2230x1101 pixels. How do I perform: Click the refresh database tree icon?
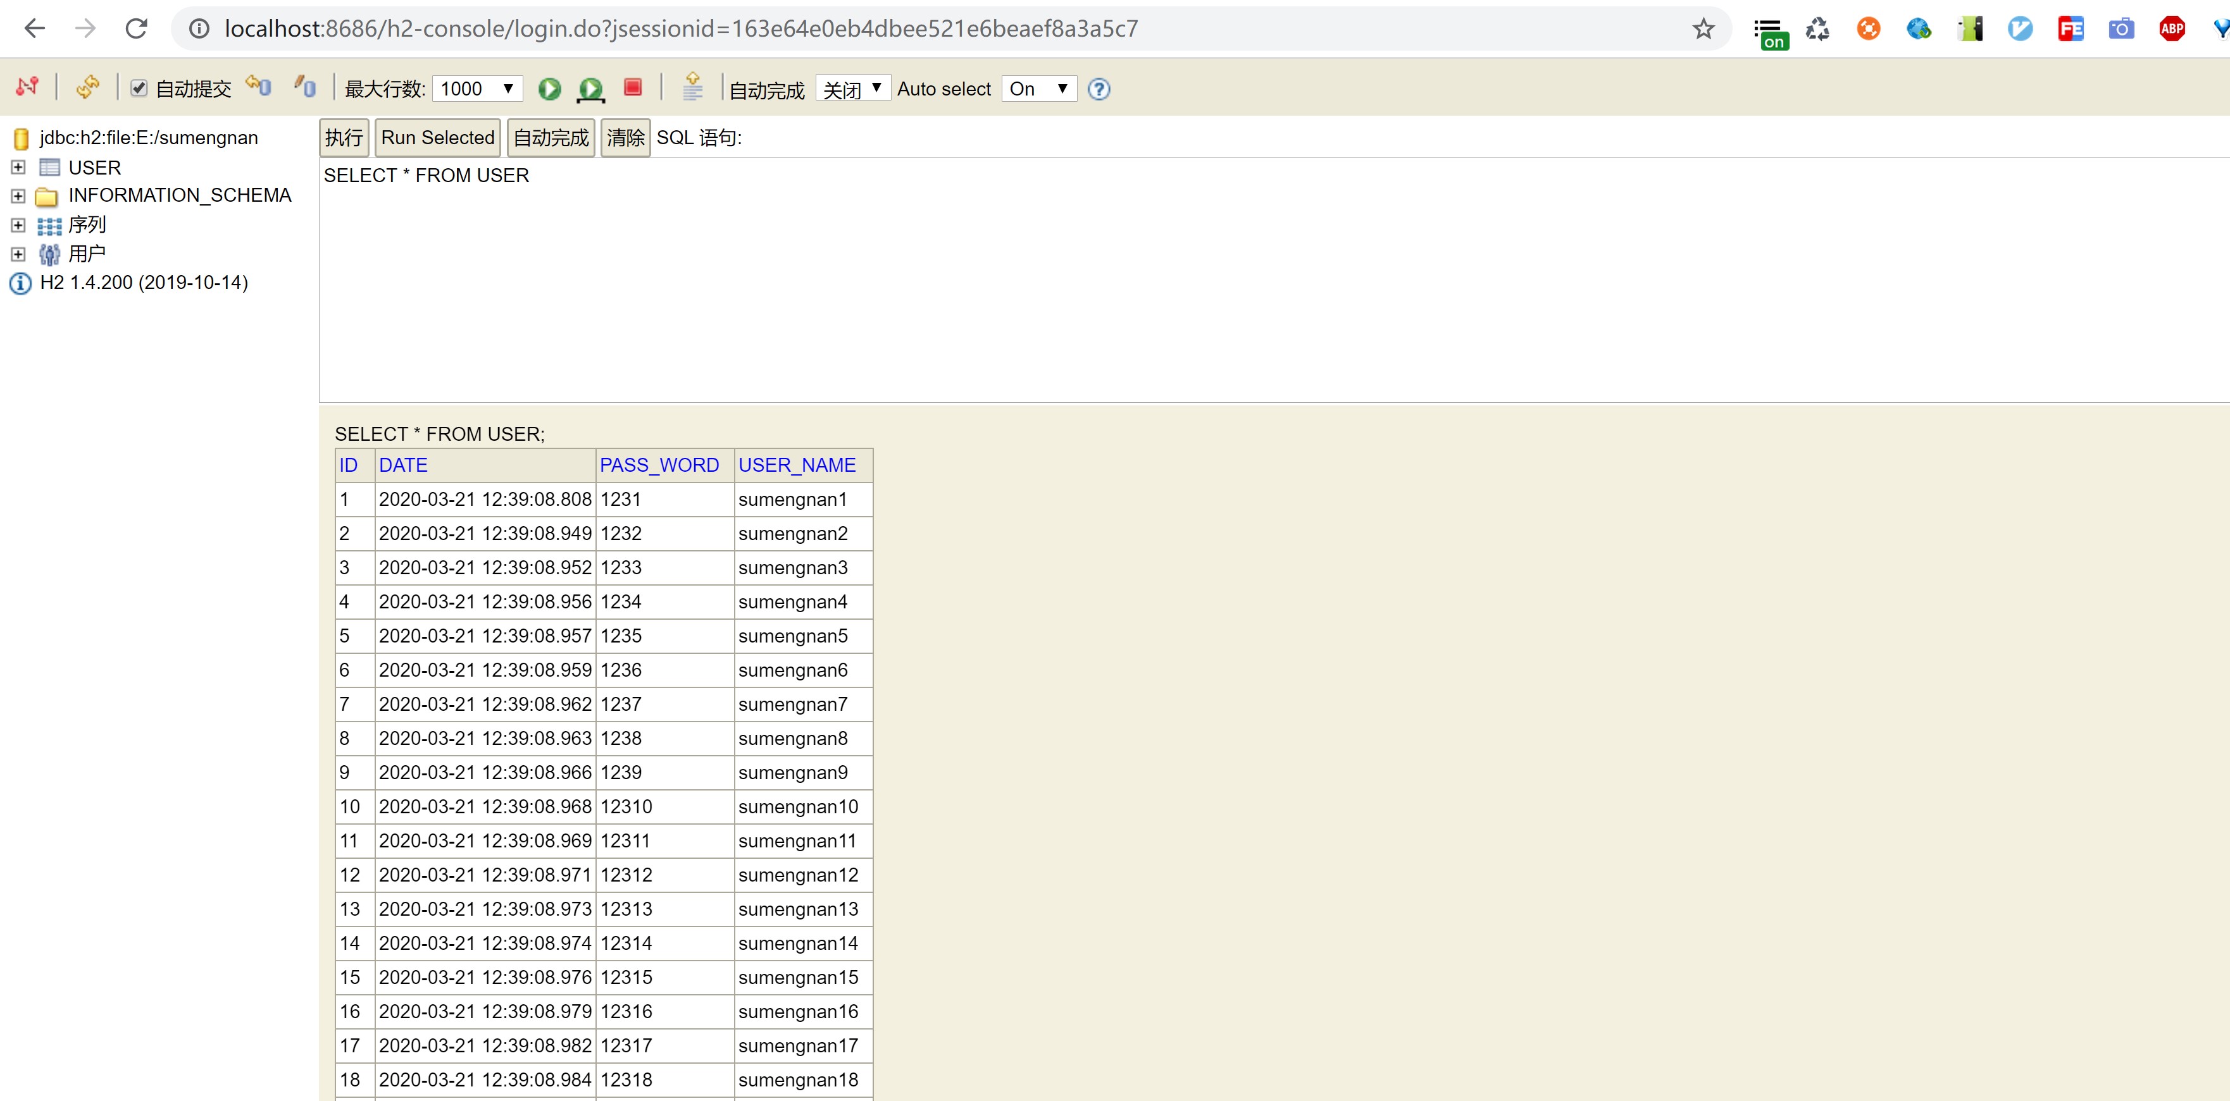pos(87,87)
